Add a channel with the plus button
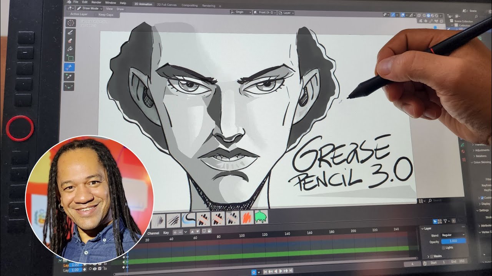The image size is (492, 276). click(175, 232)
